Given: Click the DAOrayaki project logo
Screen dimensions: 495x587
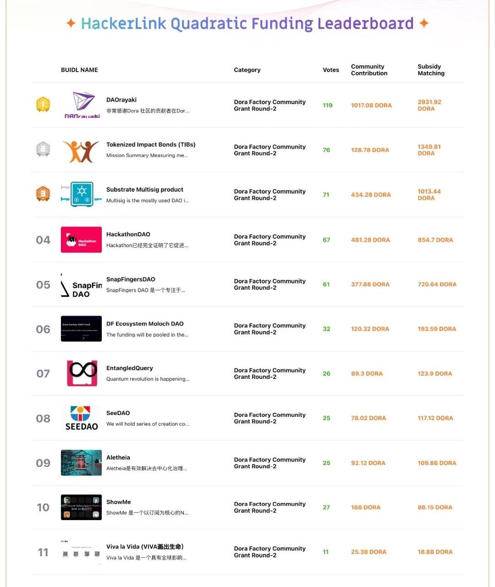Looking at the screenshot, I should (82, 105).
